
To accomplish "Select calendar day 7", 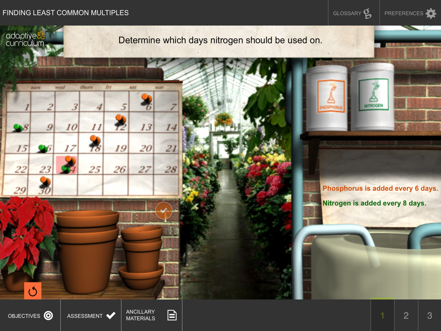I will [166, 102].
